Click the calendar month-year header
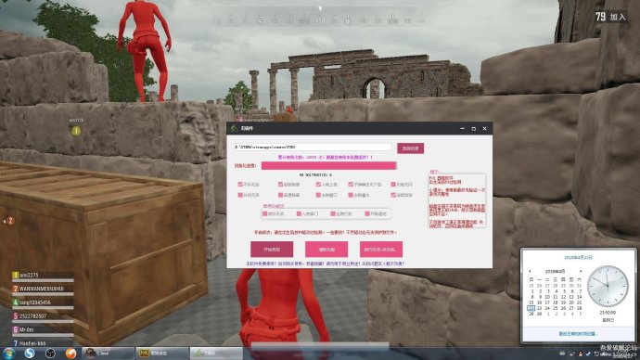 coord(555,272)
